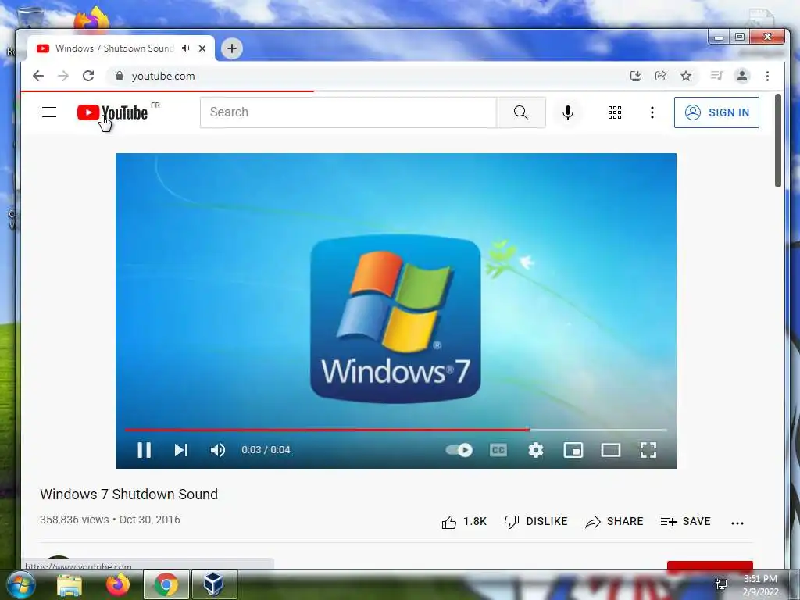Image resolution: width=800 pixels, height=600 pixels.
Task: Click the browser forward arrow
Action: (x=63, y=76)
